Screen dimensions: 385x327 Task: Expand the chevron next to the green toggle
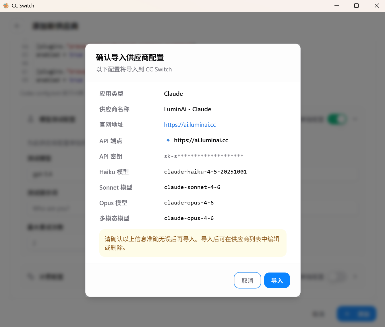point(355,119)
